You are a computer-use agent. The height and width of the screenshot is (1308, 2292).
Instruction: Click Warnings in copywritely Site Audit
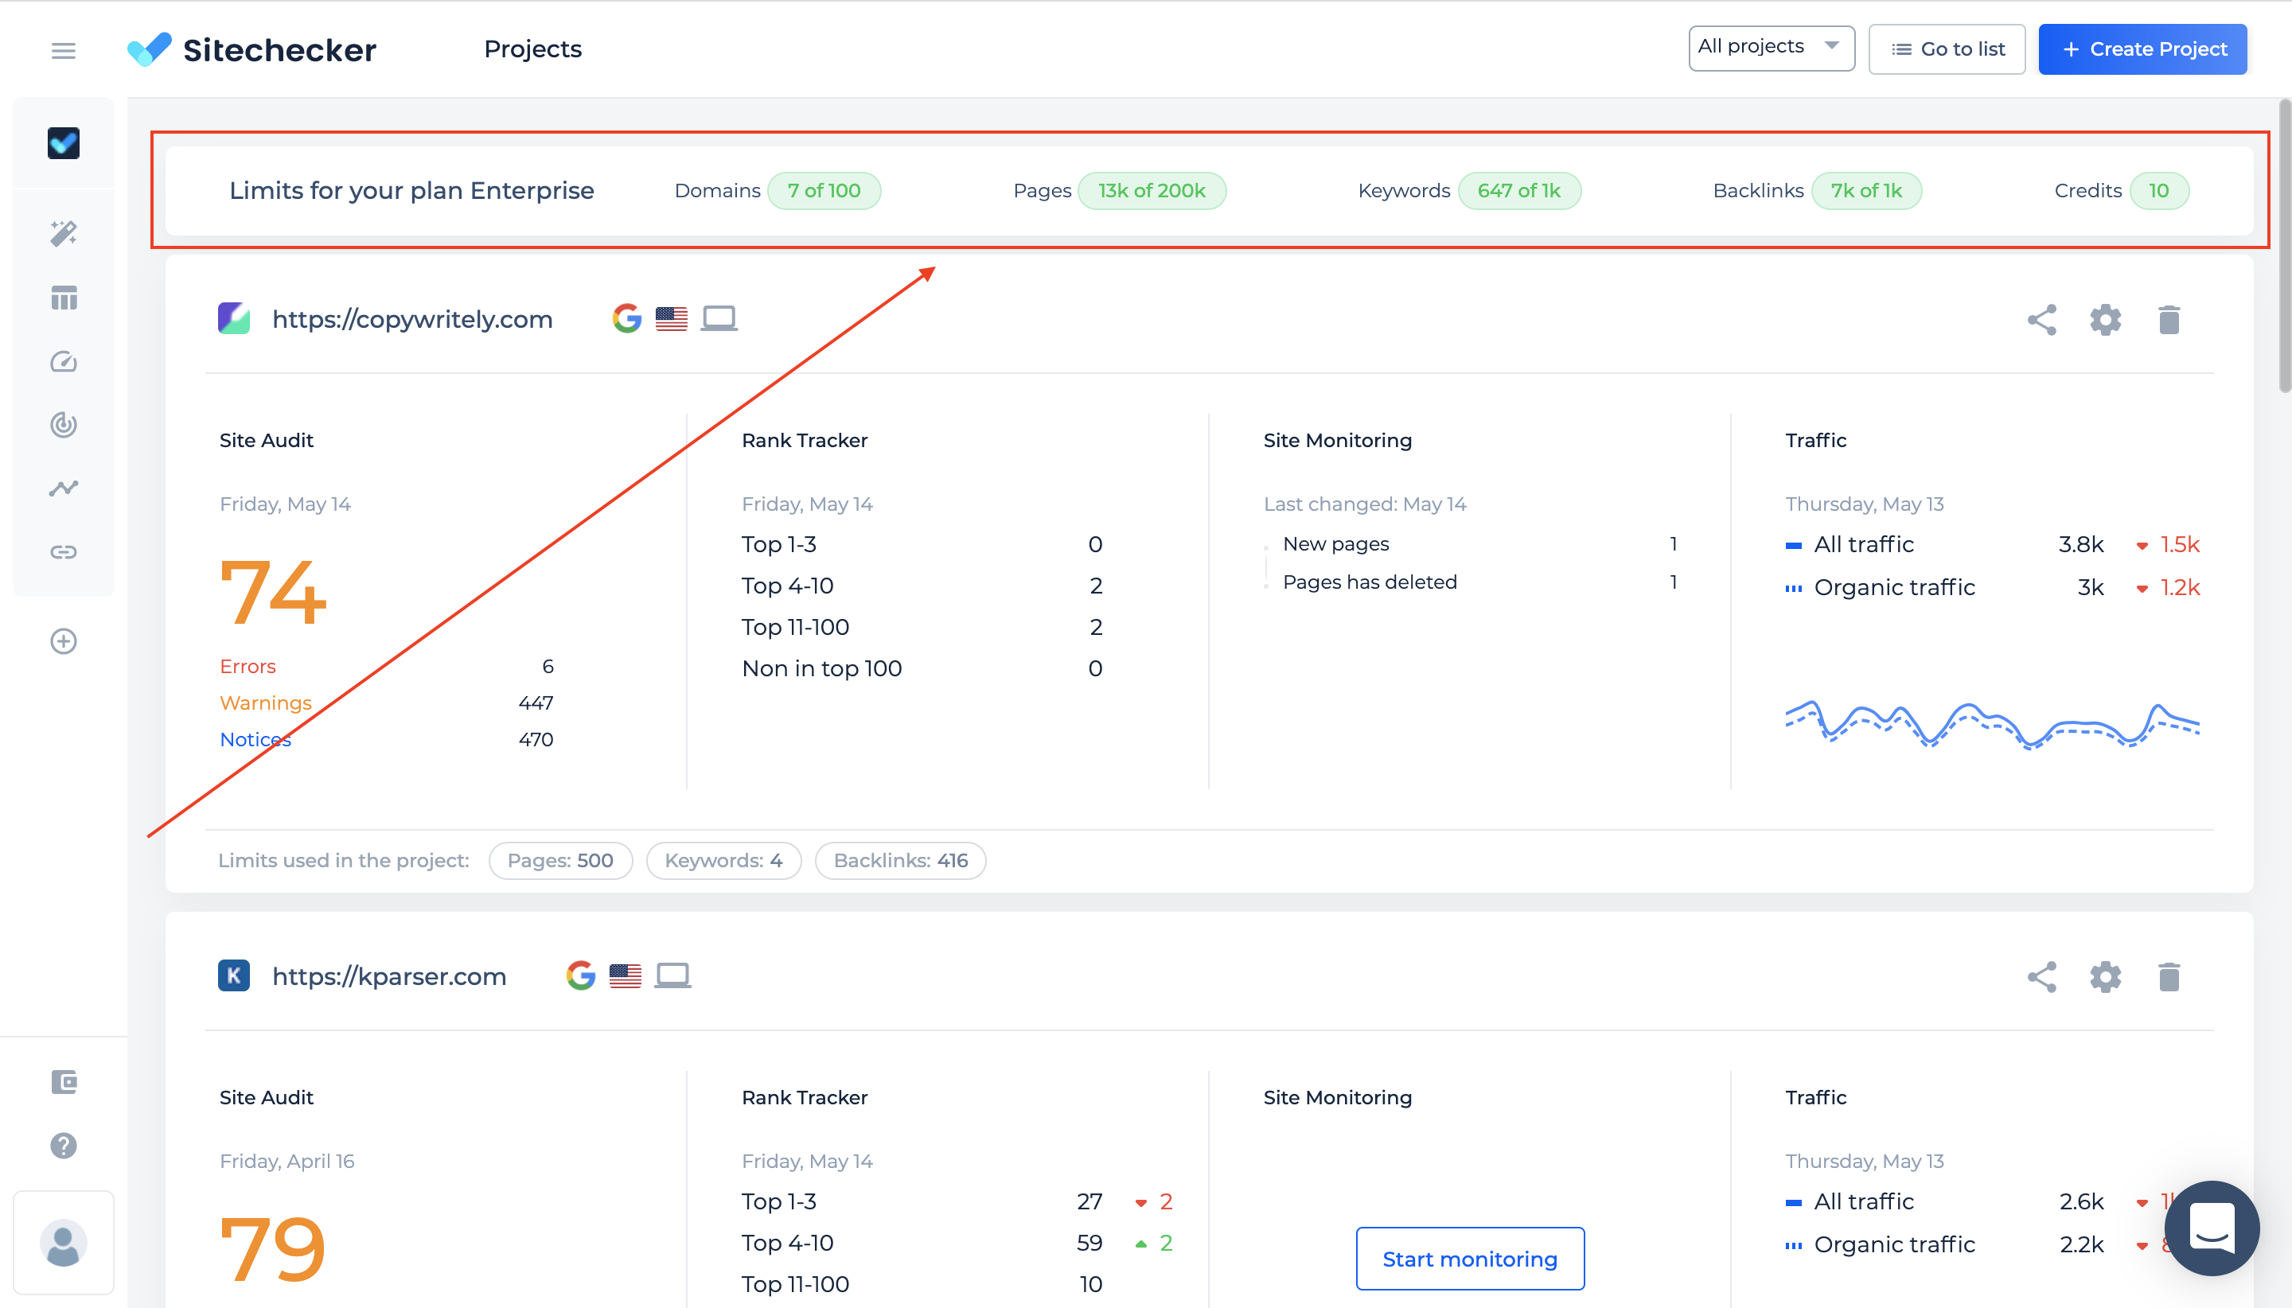coord(265,703)
